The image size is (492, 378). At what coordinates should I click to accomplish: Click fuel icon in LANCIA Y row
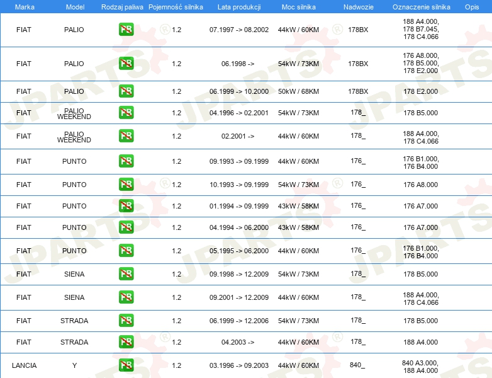click(126, 365)
